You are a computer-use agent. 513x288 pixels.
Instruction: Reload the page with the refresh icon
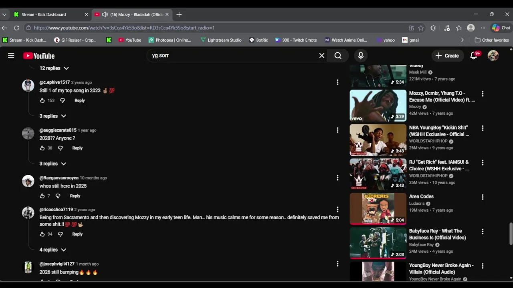click(16, 28)
